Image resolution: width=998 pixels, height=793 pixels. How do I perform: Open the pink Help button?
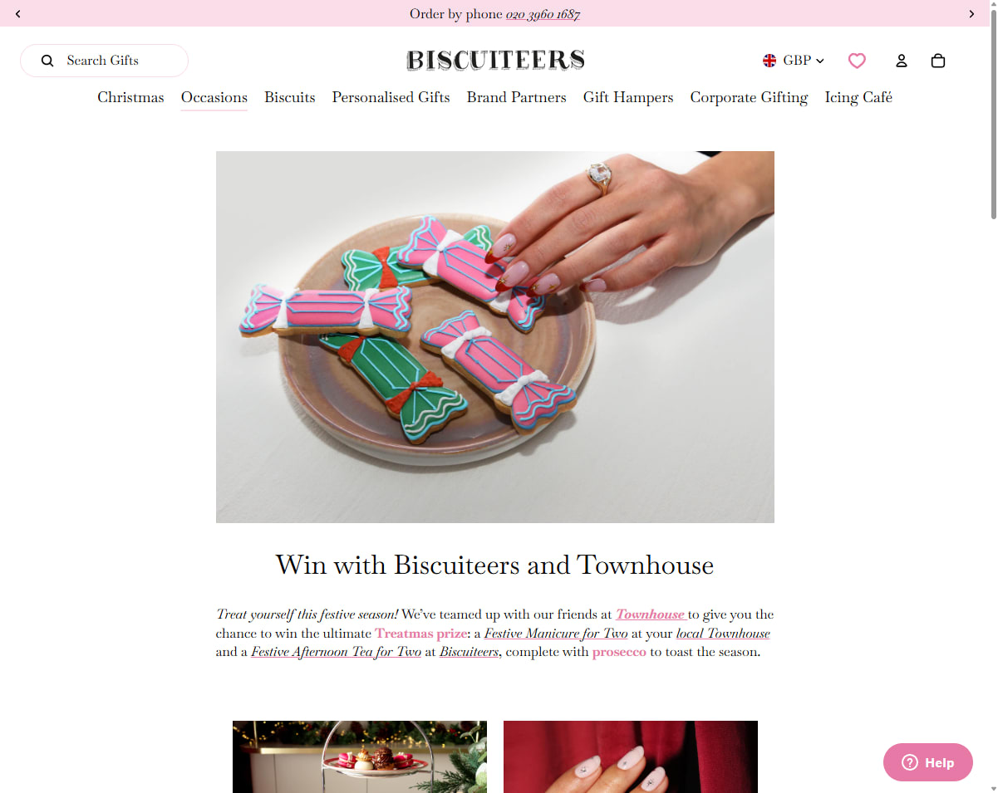coord(927,762)
